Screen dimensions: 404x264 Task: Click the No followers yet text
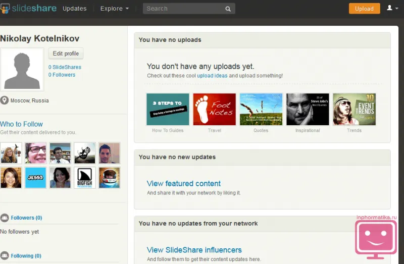click(x=19, y=232)
